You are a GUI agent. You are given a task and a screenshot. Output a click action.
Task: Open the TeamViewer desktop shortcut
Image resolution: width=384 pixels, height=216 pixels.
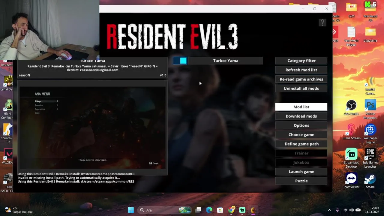[351, 180]
